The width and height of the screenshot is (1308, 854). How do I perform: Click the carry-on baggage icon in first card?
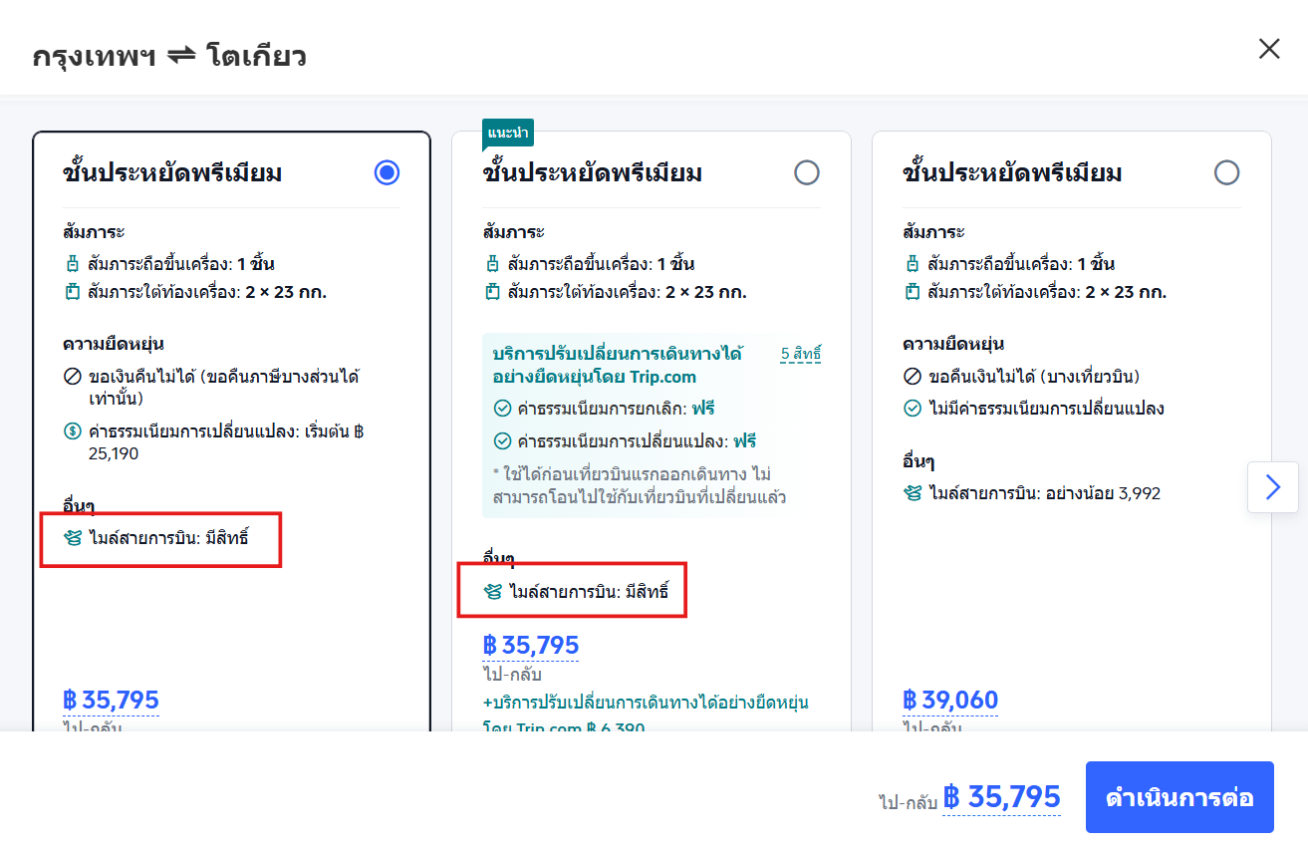pos(72,263)
